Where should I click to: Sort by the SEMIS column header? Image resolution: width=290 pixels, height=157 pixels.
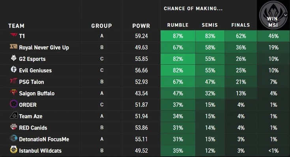pyautogui.click(x=210, y=25)
